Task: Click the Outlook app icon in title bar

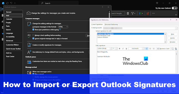Action: click(3, 3)
